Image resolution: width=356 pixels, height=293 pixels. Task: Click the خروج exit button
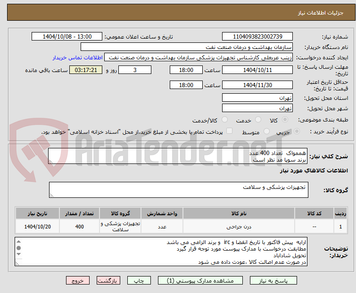pos(78,281)
